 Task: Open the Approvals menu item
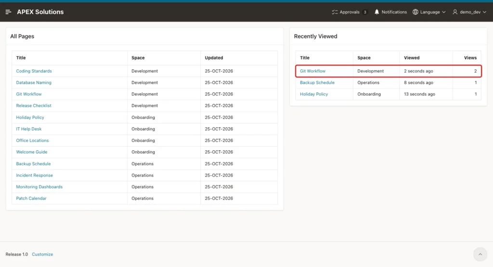pyautogui.click(x=350, y=12)
